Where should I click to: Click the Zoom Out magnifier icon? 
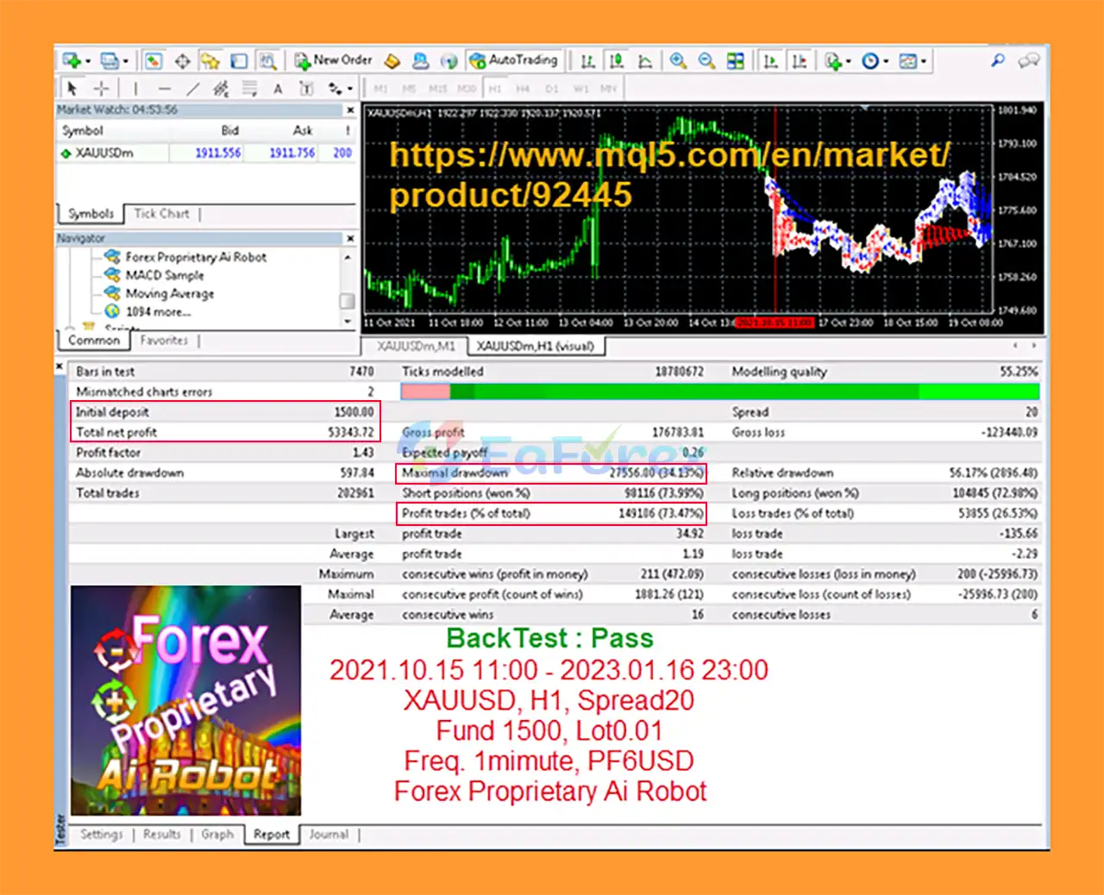click(706, 60)
